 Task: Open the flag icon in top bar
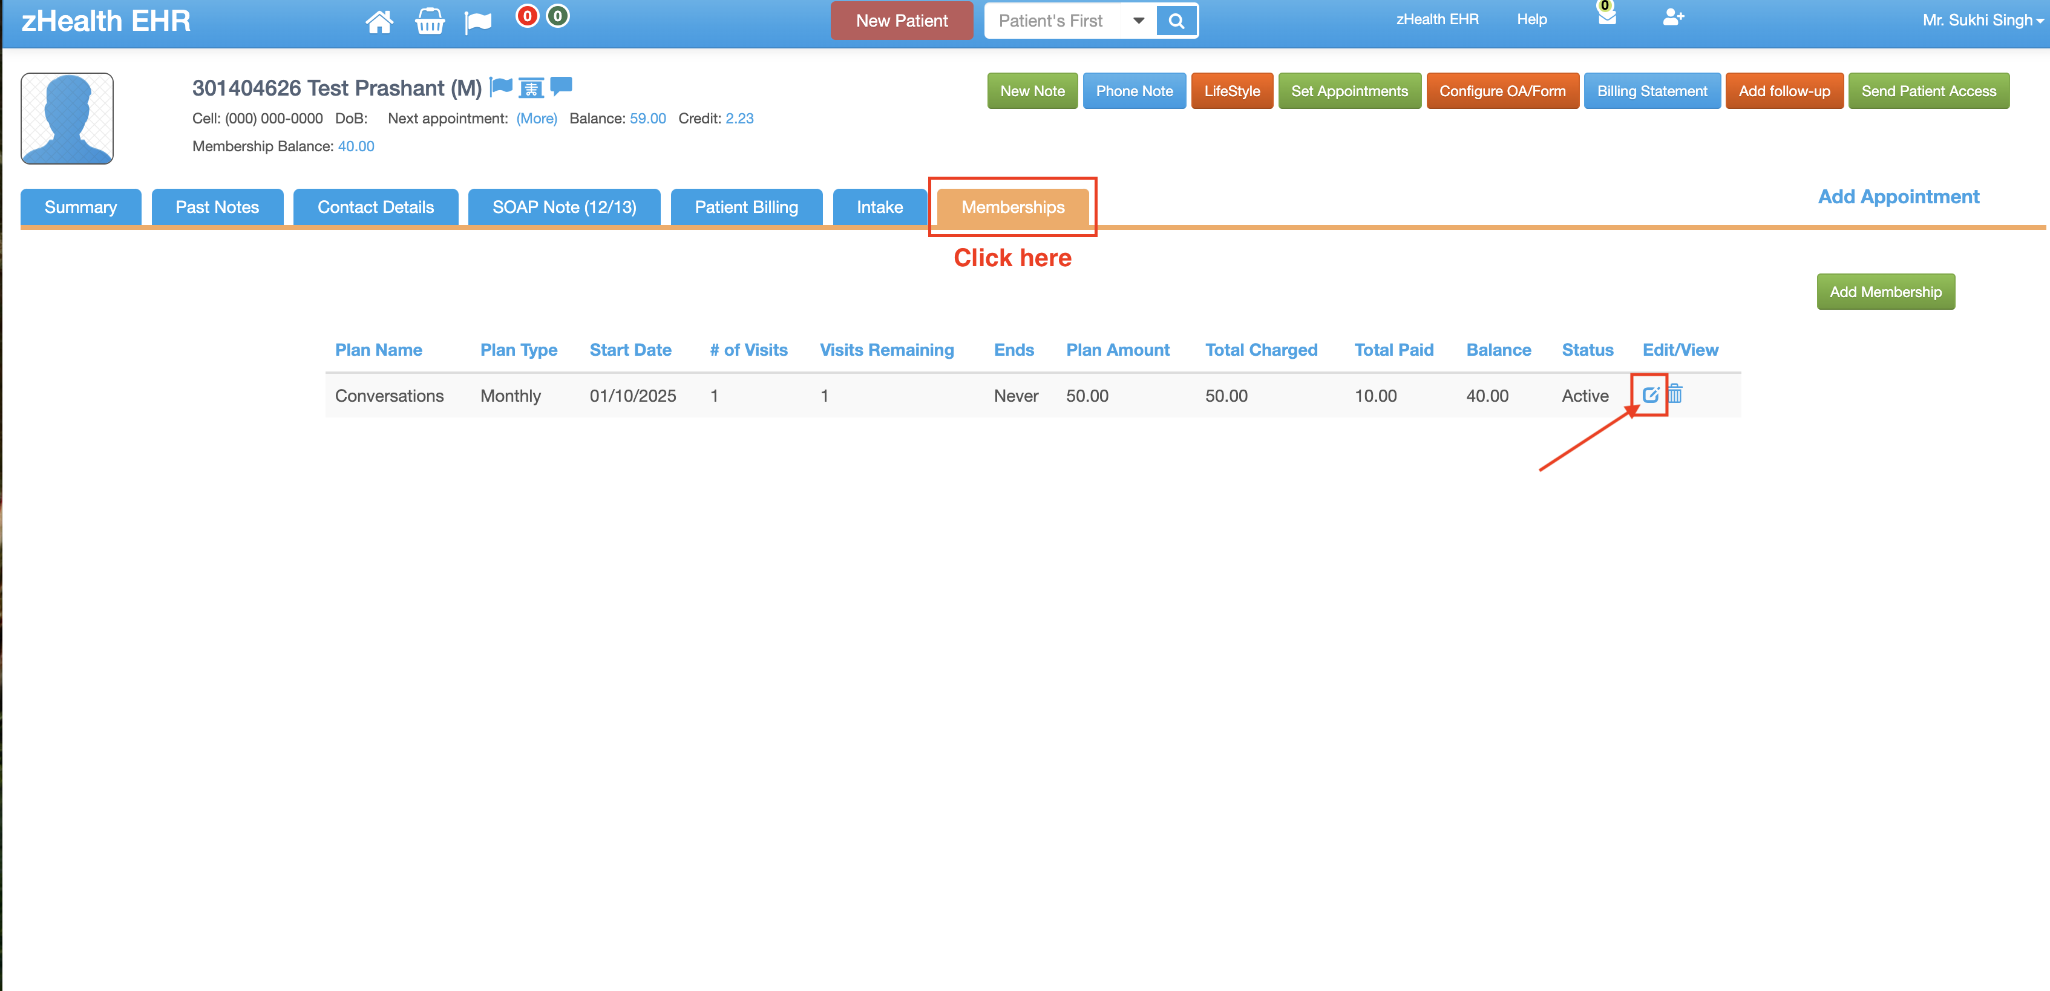pos(478,22)
